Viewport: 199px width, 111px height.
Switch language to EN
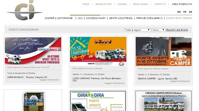tap(179, 12)
